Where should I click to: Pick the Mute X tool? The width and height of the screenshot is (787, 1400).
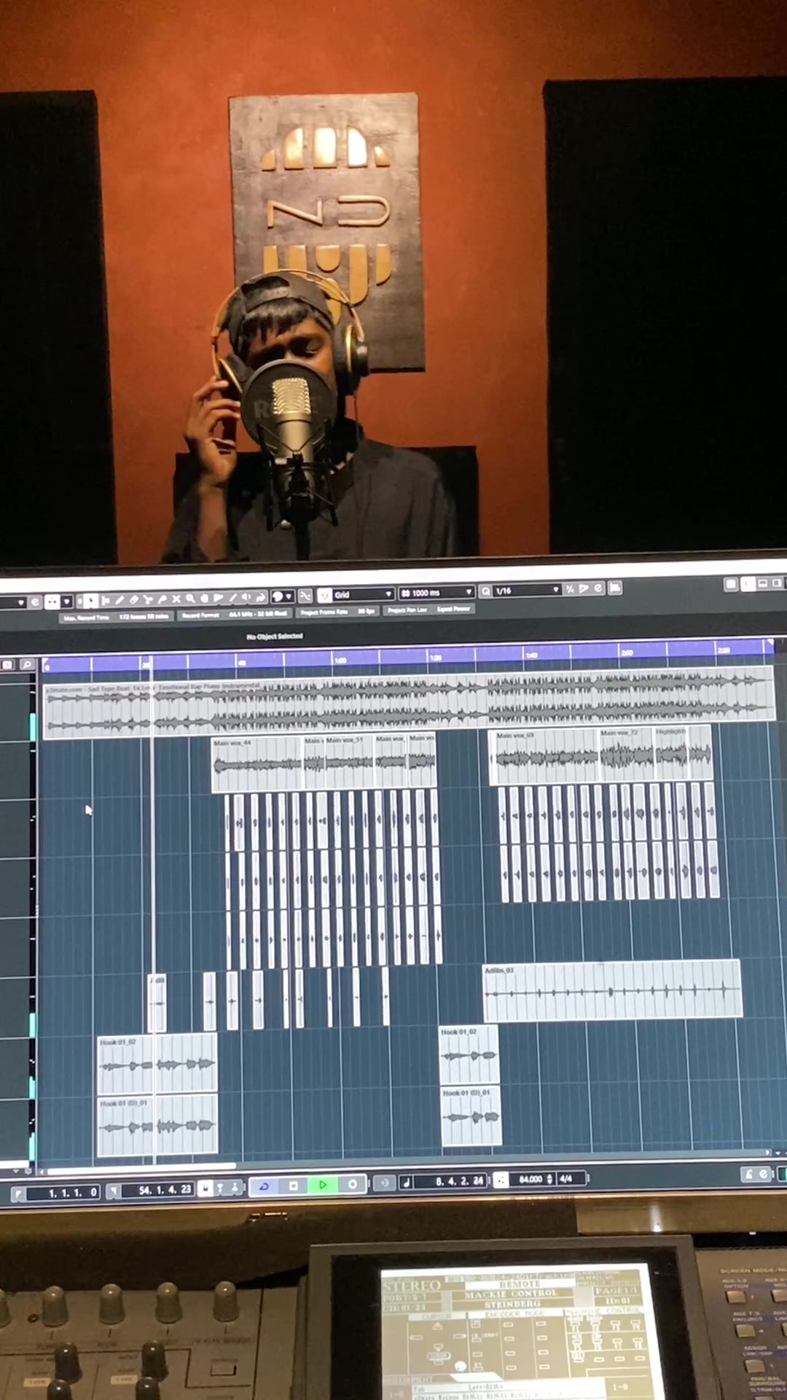pyautogui.click(x=176, y=599)
